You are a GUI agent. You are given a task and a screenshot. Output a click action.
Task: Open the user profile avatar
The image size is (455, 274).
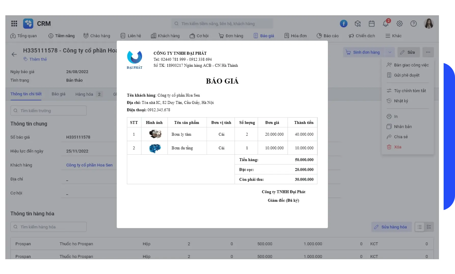click(429, 23)
